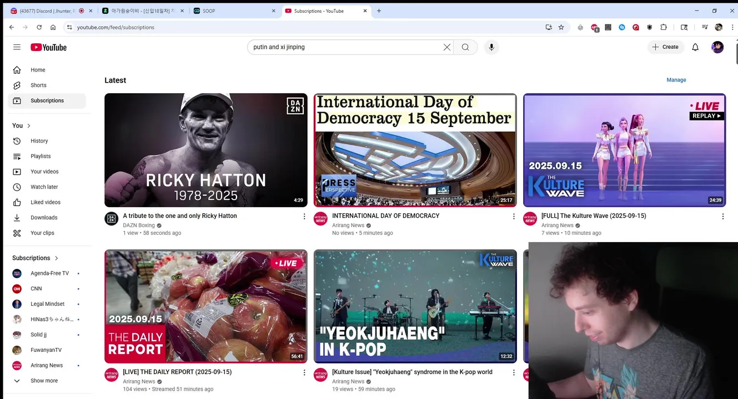Close the Subscriptions - YouTube tab
This screenshot has height=399, width=738.
pyautogui.click(x=365, y=11)
